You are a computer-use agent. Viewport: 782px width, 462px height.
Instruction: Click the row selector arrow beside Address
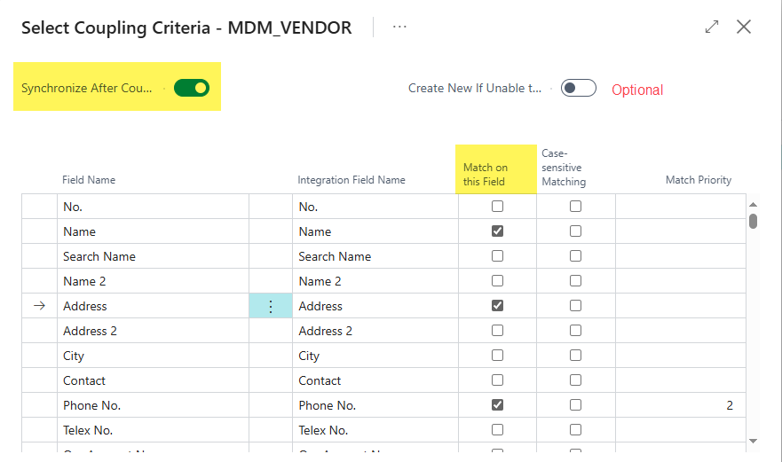point(39,306)
